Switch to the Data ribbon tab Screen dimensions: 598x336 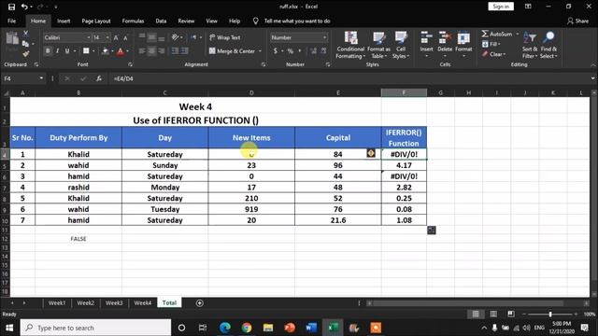[x=161, y=21]
